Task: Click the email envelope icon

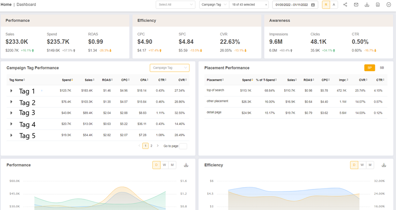Action: point(356,5)
